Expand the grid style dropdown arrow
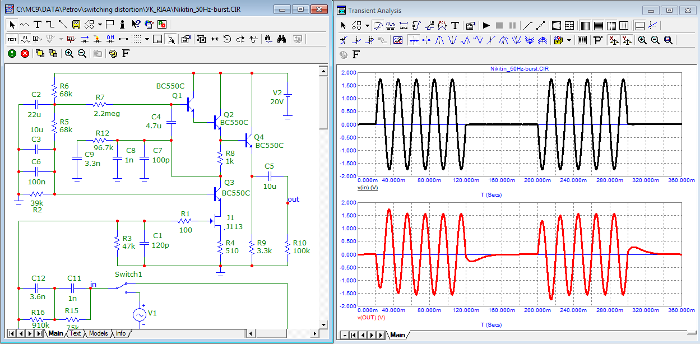This screenshot has height=344, width=700. [147, 39]
